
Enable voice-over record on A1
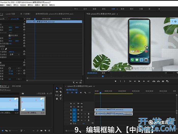click(88, 114)
